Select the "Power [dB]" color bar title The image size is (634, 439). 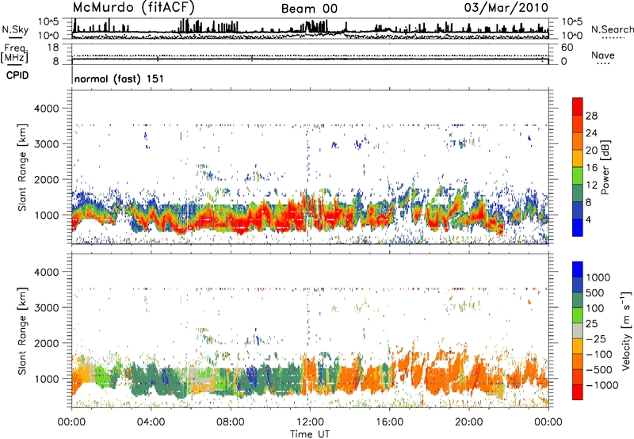(605, 167)
